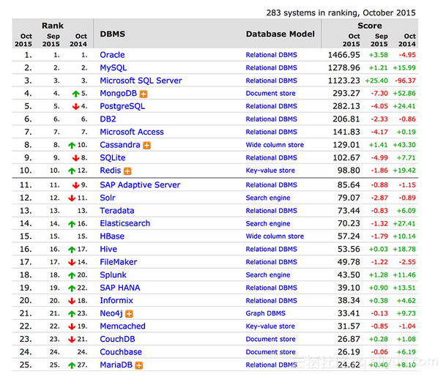
Task: Click the -96.37 score change value
Action: click(405, 81)
